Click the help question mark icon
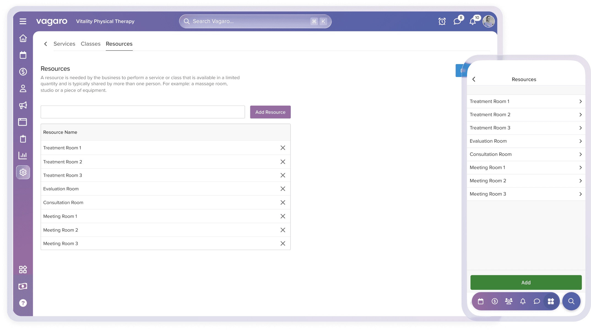The width and height of the screenshot is (591, 330). pyautogui.click(x=23, y=303)
